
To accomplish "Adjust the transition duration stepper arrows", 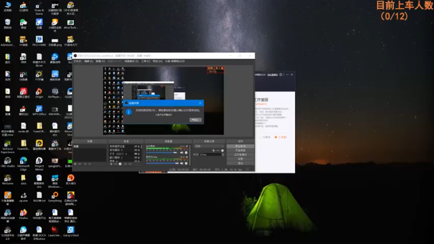I will (x=223, y=155).
